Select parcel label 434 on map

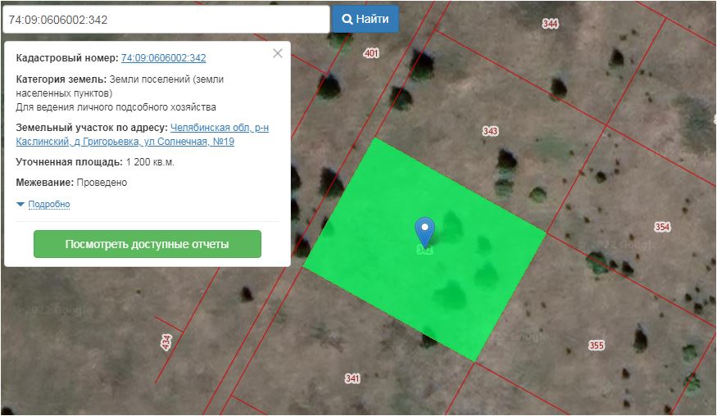pyautogui.click(x=166, y=342)
